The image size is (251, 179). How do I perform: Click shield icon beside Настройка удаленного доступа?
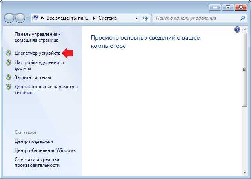9,62
